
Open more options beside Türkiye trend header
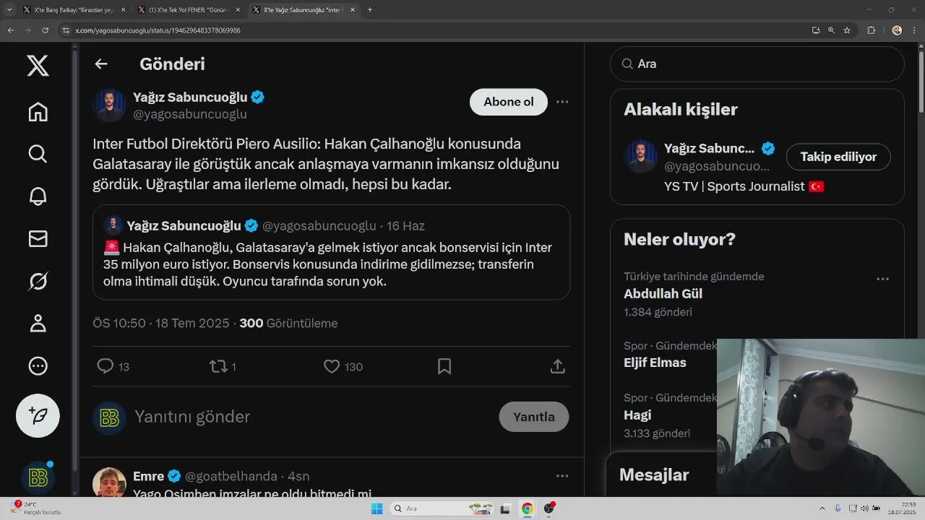882,279
